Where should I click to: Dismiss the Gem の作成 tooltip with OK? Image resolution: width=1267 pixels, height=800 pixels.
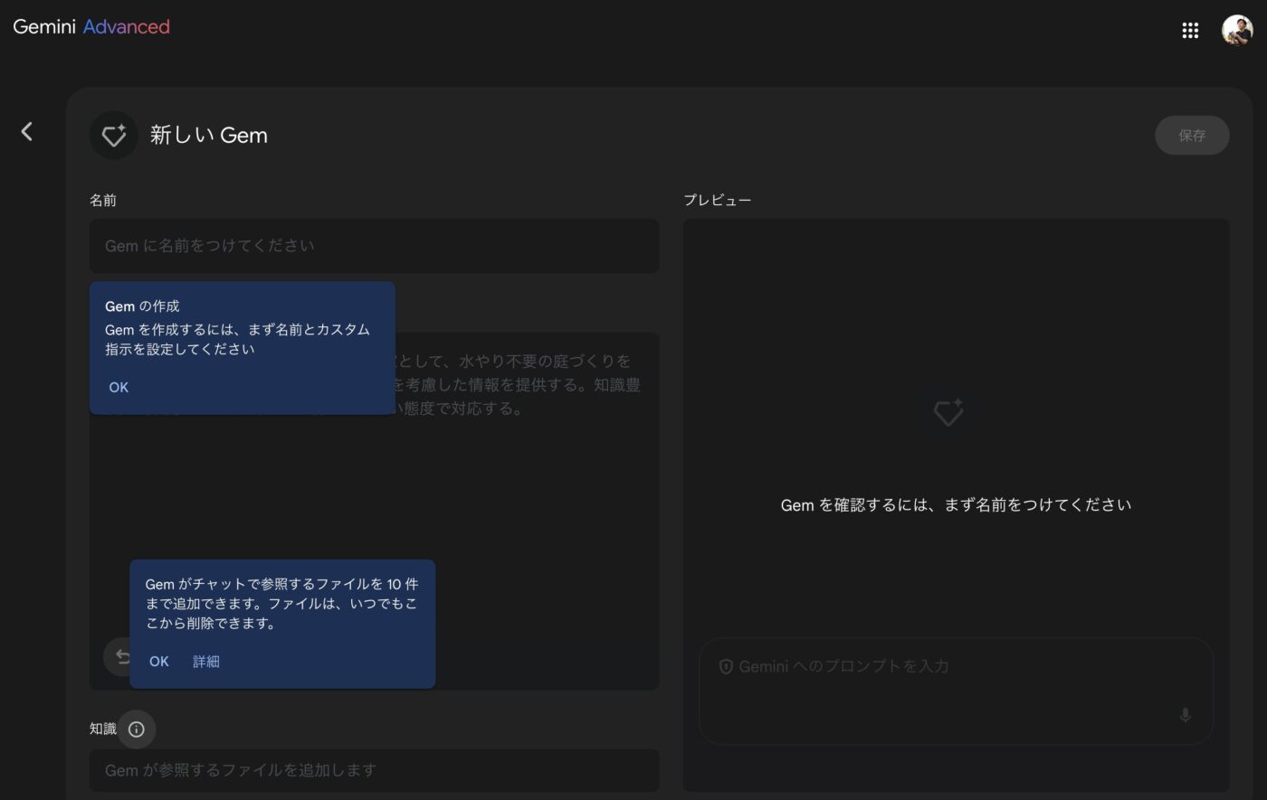[119, 387]
